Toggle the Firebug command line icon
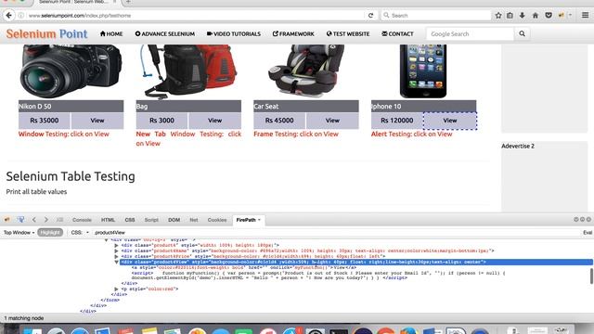The image size is (594, 334). (59, 220)
